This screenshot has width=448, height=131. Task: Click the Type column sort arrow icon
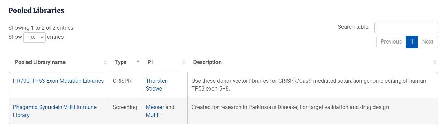tap(138, 62)
